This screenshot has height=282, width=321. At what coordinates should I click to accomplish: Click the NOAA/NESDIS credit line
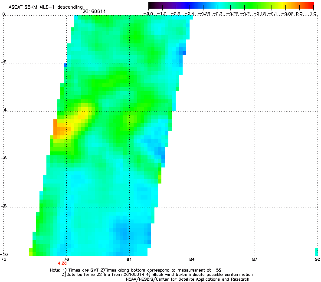pyautogui.click(x=187, y=279)
